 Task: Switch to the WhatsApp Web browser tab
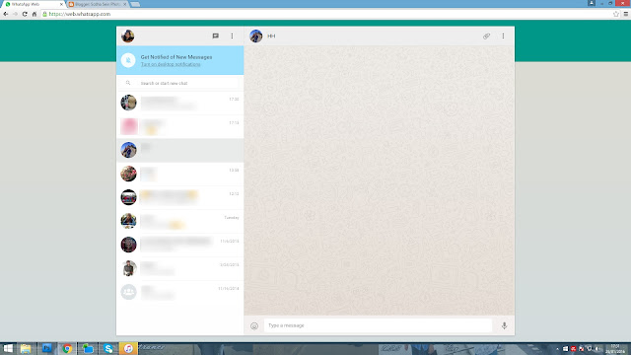click(x=33, y=4)
